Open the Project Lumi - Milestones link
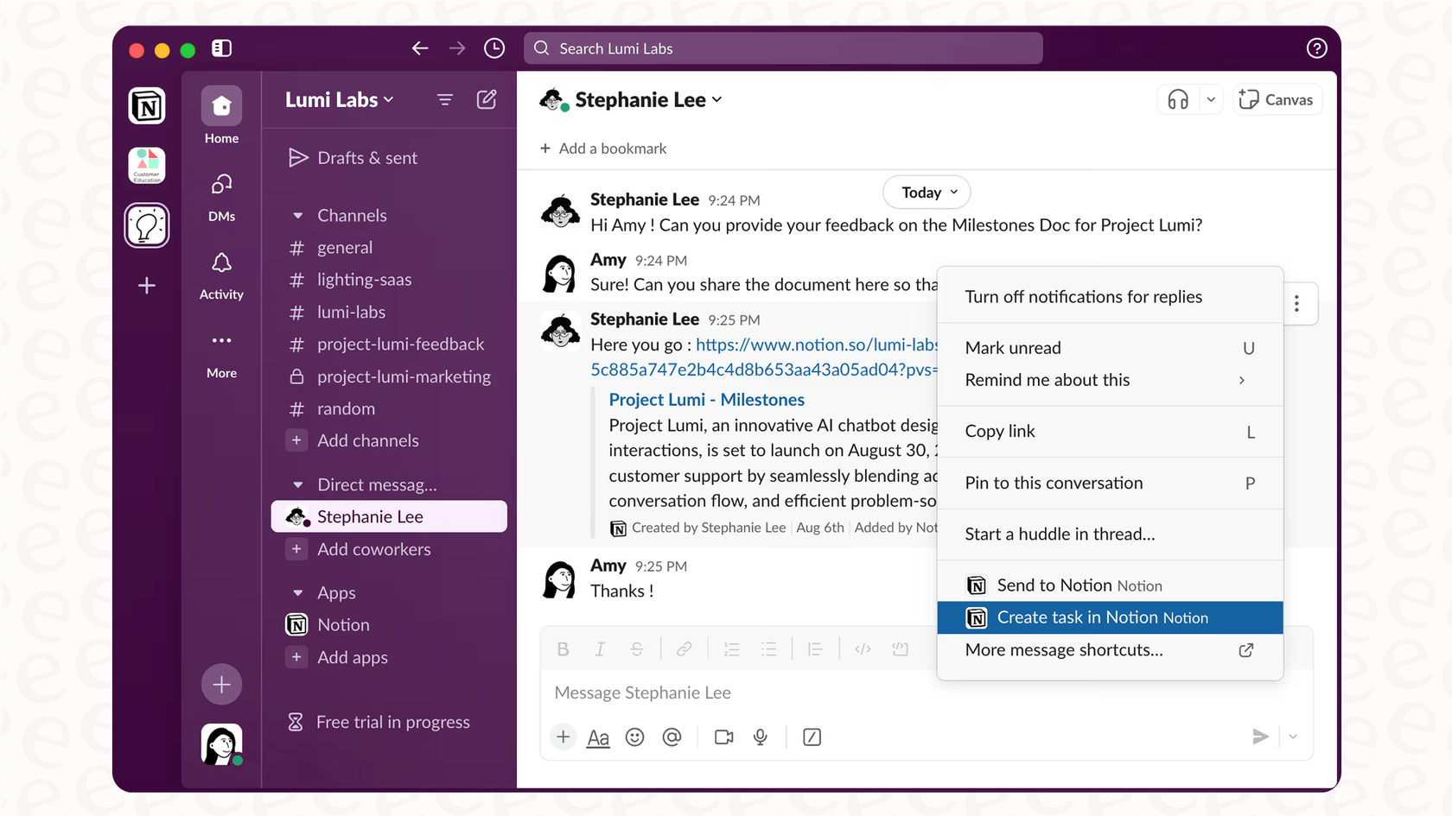Image resolution: width=1452 pixels, height=816 pixels. pos(706,399)
